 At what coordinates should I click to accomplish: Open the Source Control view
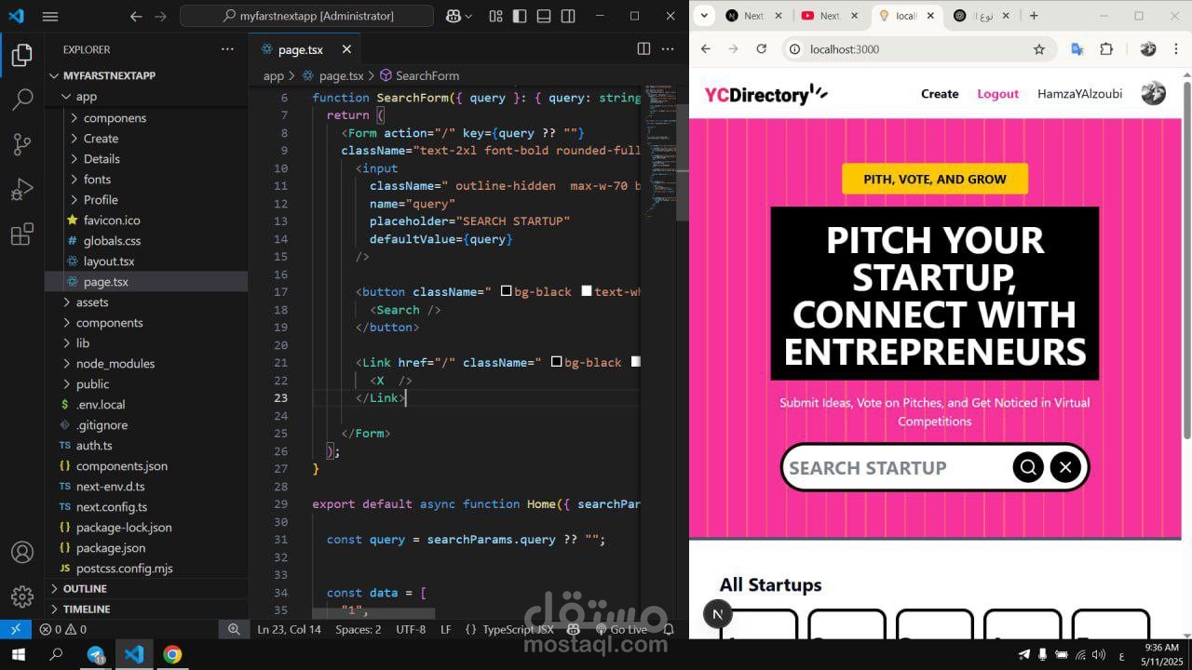pos(22,144)
